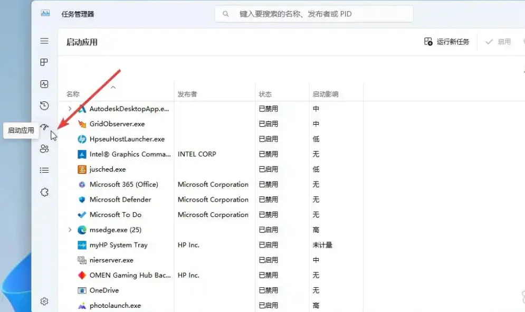Image resolution: width=525 pixels, height=312 pixels.
Task: Open the Users page in the sidebar
Action: (44, 148)
